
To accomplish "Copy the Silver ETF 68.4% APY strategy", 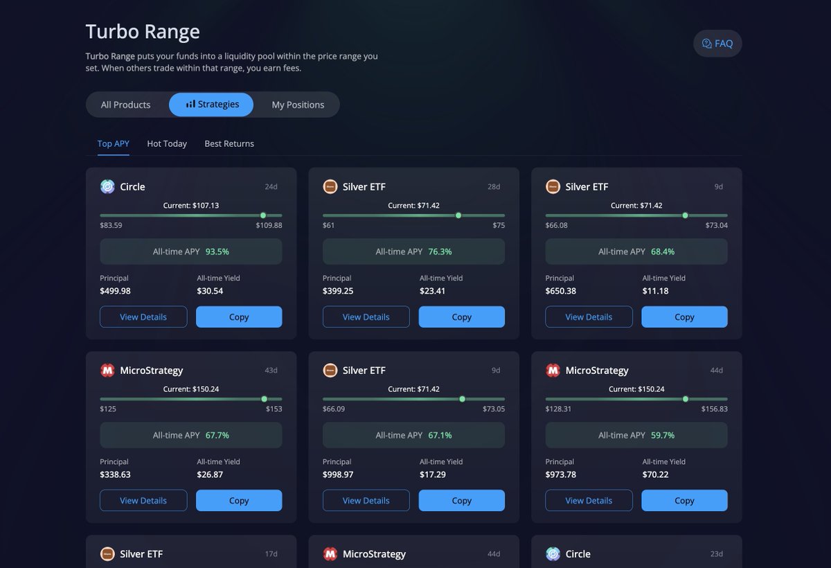I will tap(684, 317).
